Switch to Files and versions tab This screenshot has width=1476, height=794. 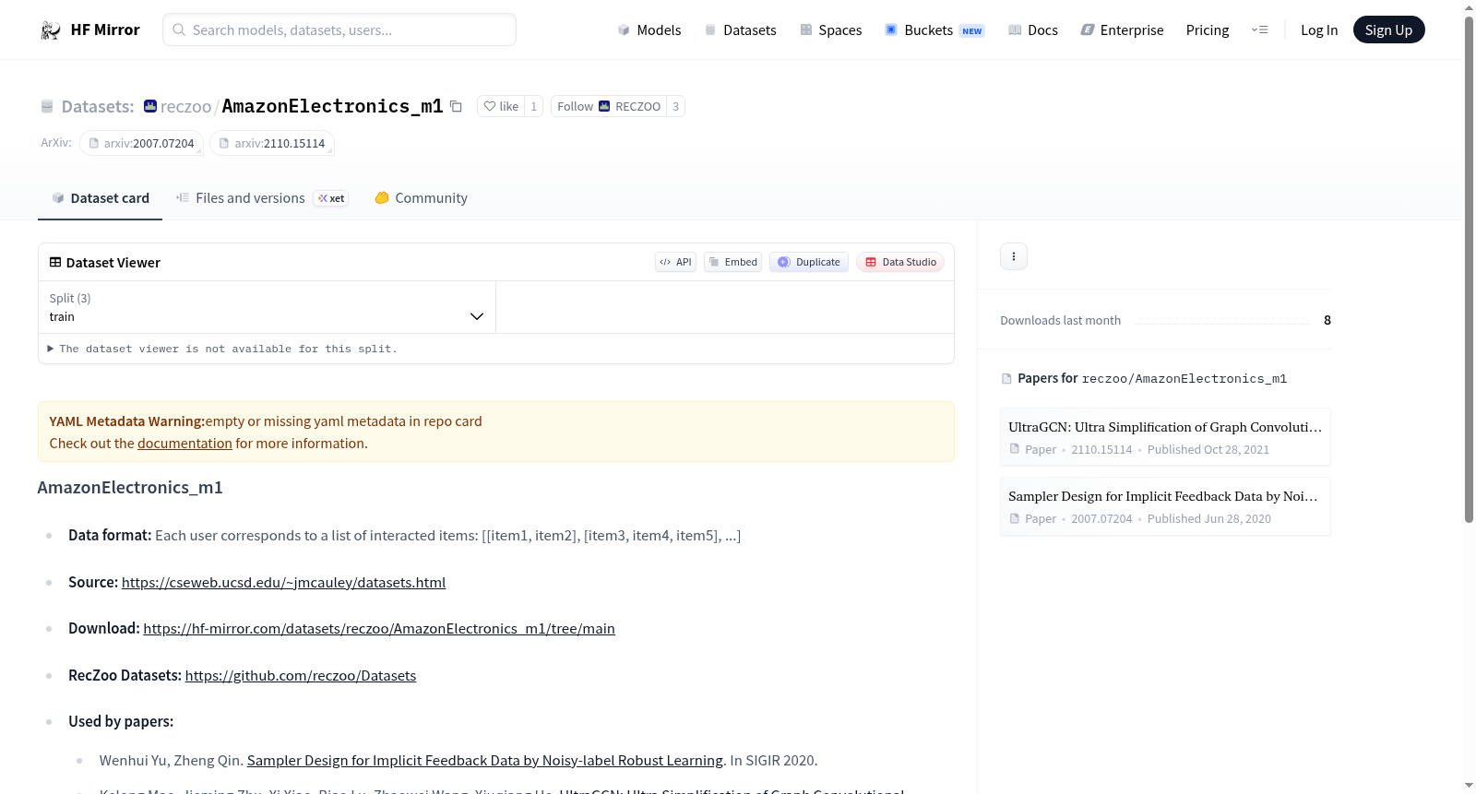click(262, 198)
